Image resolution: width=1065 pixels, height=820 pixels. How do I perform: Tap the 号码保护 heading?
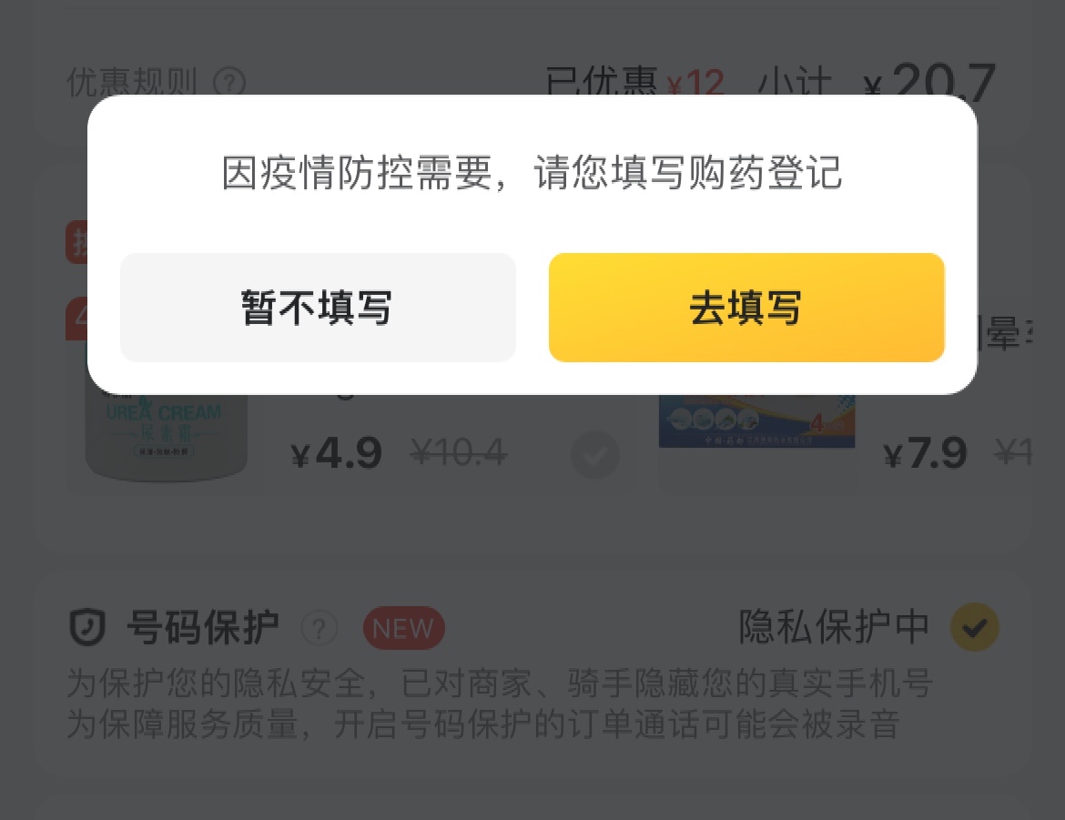202,627
